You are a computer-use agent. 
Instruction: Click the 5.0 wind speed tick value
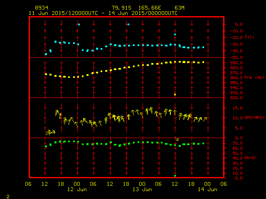pos(239,128)
